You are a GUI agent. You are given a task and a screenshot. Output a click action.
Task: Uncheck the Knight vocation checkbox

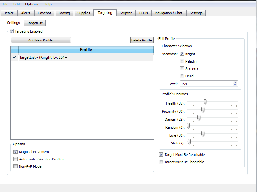pos(182,54)
